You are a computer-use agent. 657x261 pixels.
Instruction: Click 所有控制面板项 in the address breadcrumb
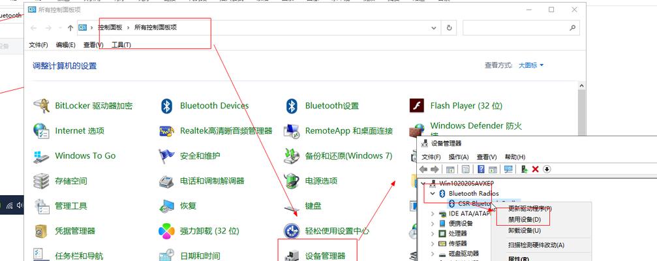coord(155,27)
